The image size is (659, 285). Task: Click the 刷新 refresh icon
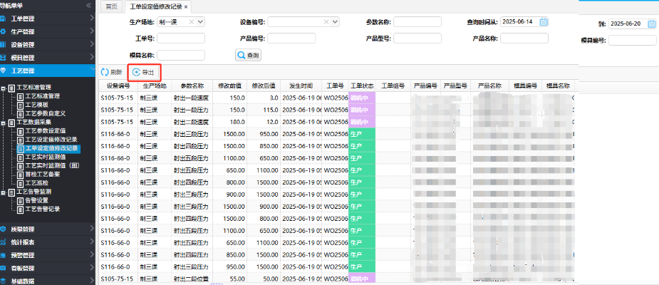pos(105,72)
